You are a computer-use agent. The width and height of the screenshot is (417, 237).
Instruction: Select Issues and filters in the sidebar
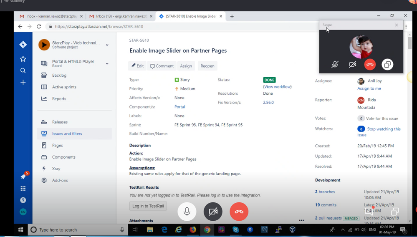pyautogui.click(x=74, y=134)
